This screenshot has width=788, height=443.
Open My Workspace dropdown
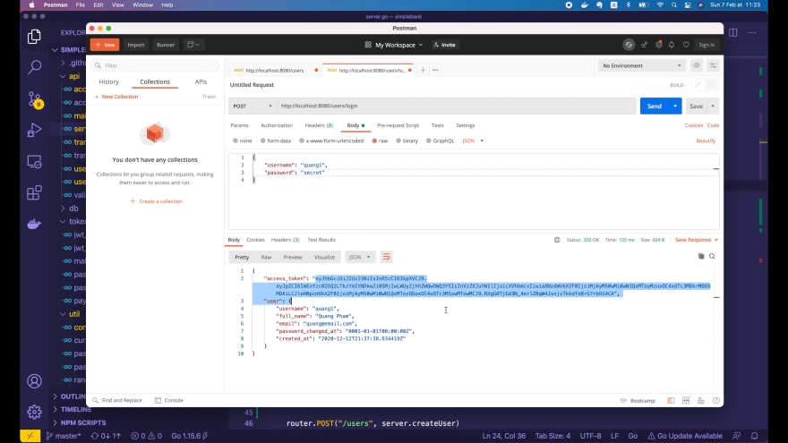tap(393, 45)
